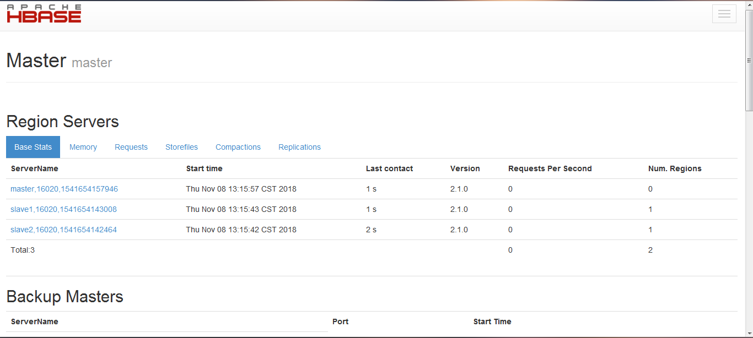Screen dimensions: 753x338
Task: Click ServerName header in Backup Masters table
Action: [x=34, y=321]
